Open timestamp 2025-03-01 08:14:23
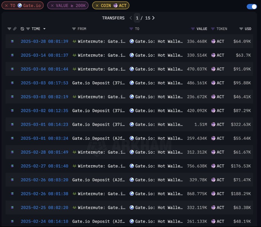The image size is (261, 227). 44,124
